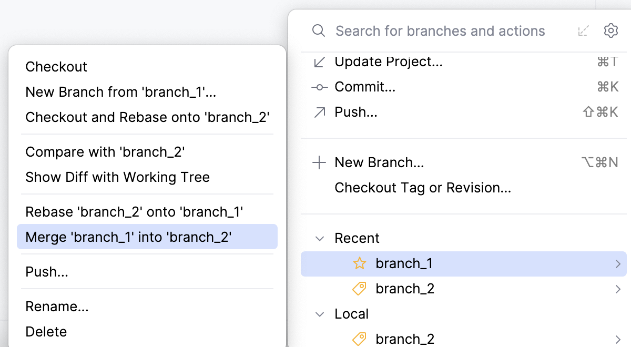Click Checkout Tag or Revision
Viewport: 631px width, 347px height.
[x=422, y=187]
